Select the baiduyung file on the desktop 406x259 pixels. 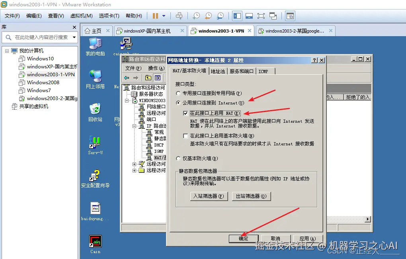[95, 211]
